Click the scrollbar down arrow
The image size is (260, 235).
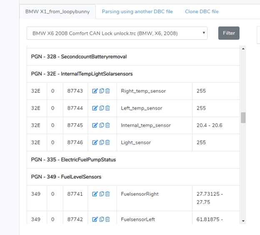[243, 221]
